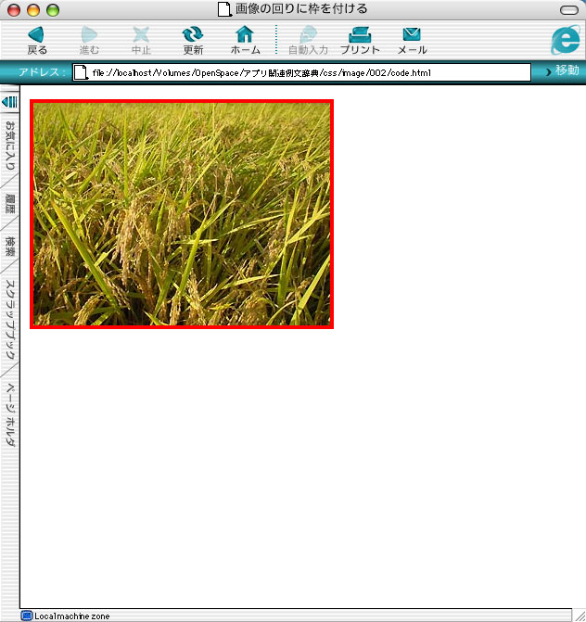586x622 pixels.
Task: Open the スクラップブック scrapbook tab
Action: [9, 320]
